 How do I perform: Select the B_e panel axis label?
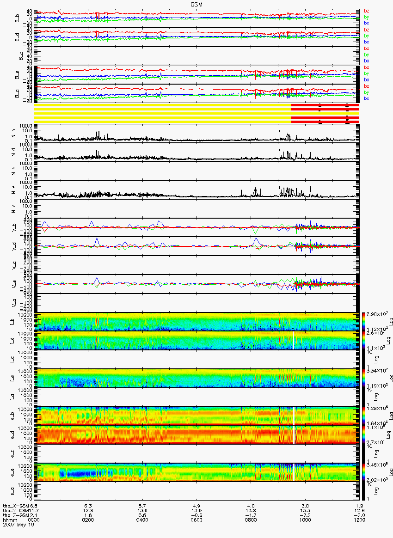click(x=18, y=75)
